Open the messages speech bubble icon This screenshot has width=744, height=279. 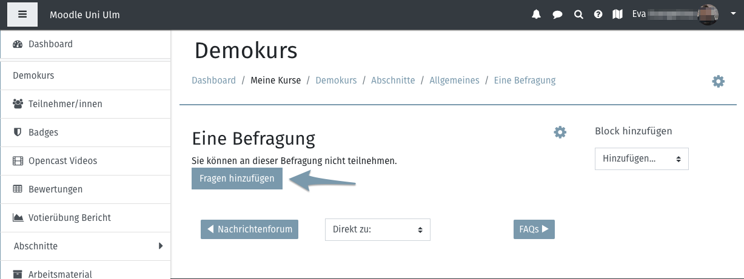(557, 15)
